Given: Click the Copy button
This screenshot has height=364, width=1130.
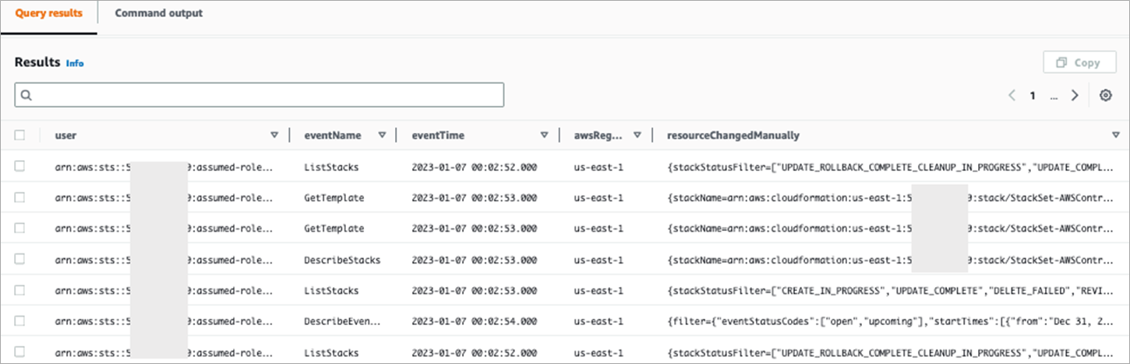Looking at the screenshot, I should click(x=1079, y=63).
